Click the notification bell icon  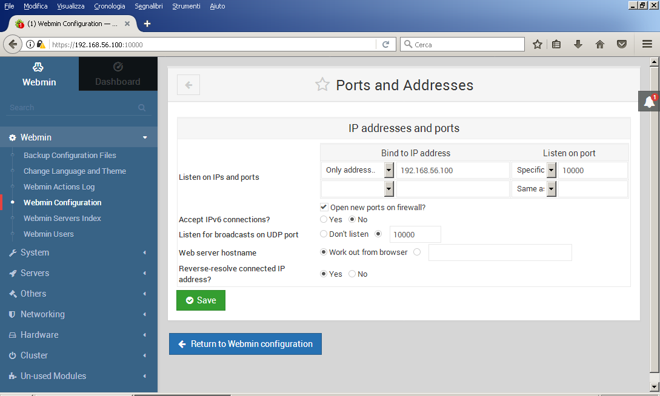[649, 101]
